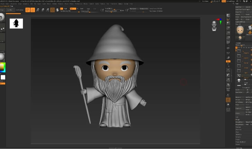Screen dimensions: 252x149
Task: Click the GoZ button
Action: point(237,19)
